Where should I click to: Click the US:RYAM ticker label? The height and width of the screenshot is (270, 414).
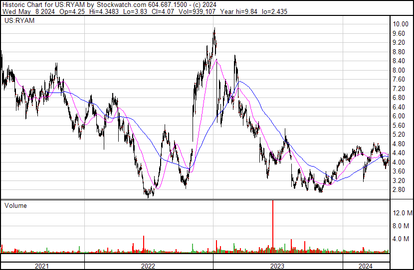click(19, 21)
